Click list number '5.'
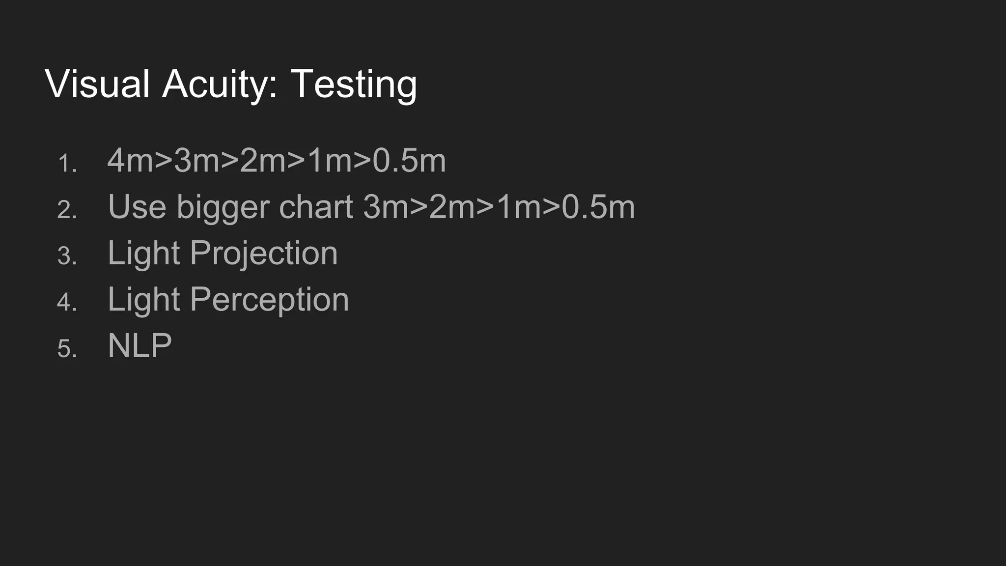This screenshot has width=1006, height=566. click(67, 348)
